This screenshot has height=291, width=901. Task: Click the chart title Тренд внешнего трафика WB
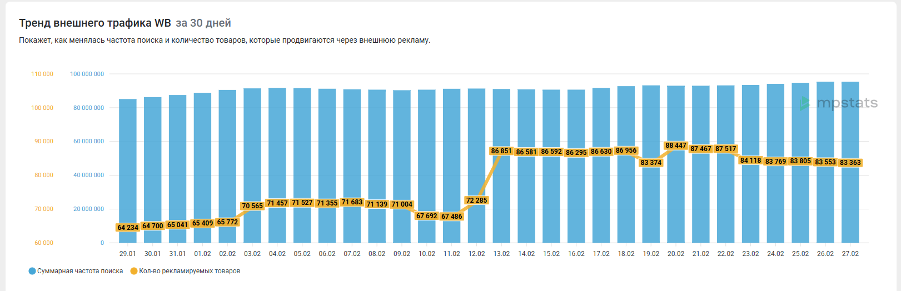pos(95,23)
